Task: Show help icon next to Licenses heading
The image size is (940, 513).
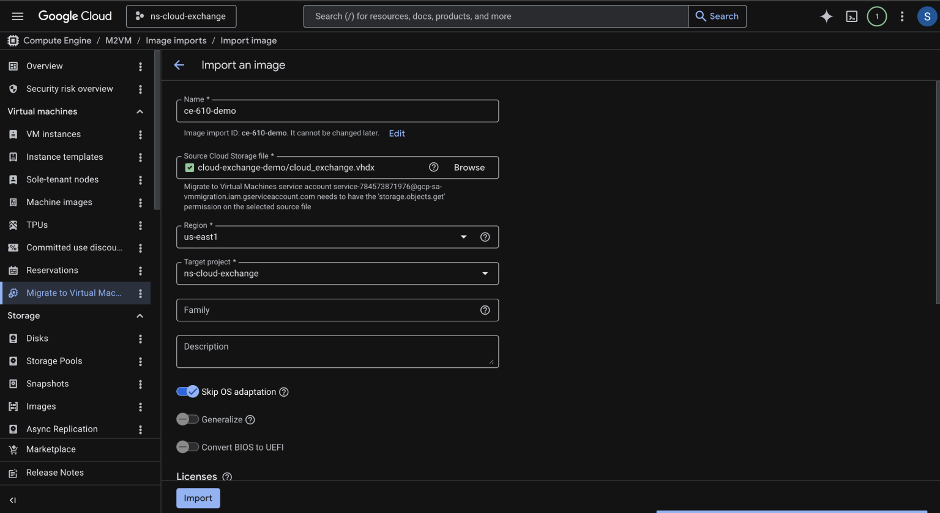Action: (x=227, y=476)
